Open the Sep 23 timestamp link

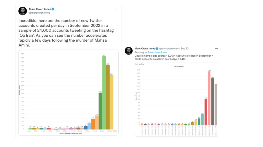tap(185, 48)
